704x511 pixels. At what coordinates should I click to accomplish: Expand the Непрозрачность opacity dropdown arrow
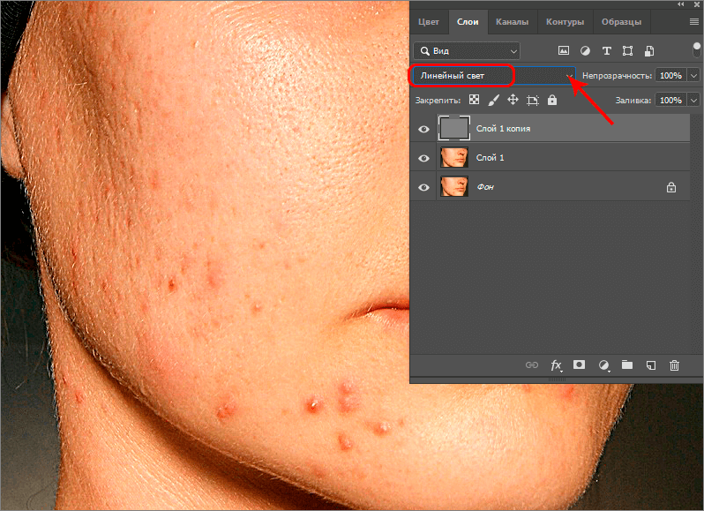[693, 76]
